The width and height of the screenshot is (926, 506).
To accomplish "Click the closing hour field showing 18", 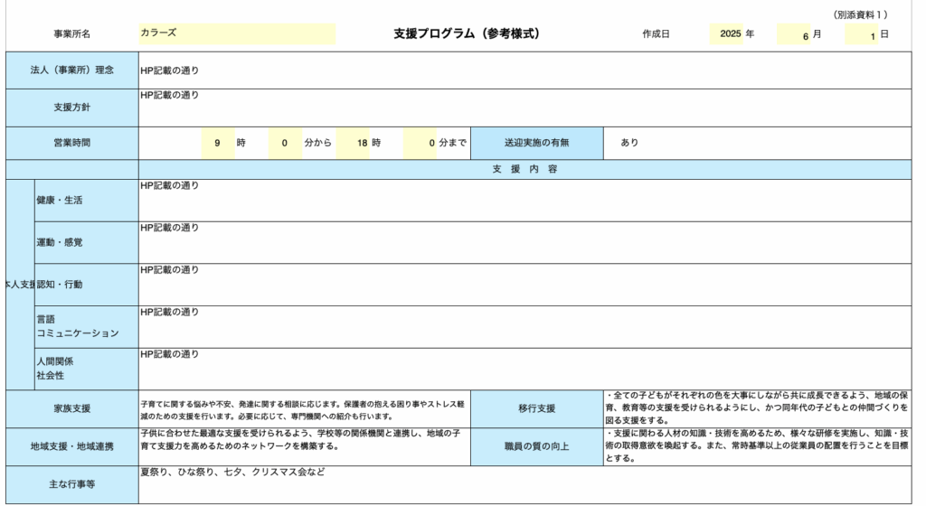I will pyautogui.click(x=353, y=143).
